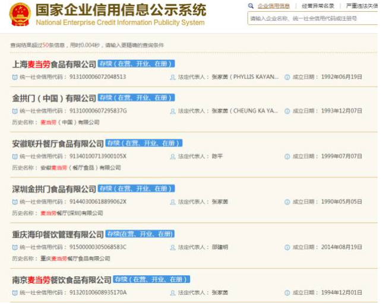Open 金拱门（中国）有限公司 company link
This screenshot has height=306, width=383.
pyautogui.click(x=54, y=98)
